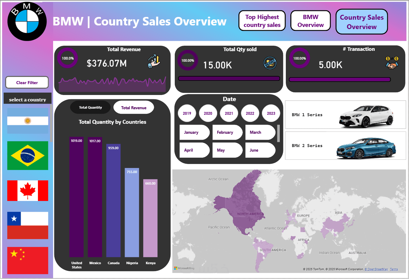Image resolution: width=409 pixels, height=279 pixels.
Task: Click the revenue growth hand icon
Action: [154, 61]
